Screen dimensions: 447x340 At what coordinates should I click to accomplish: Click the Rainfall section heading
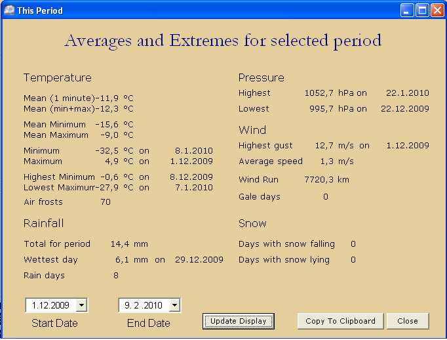pyautogui.click(x=43, y=223)
